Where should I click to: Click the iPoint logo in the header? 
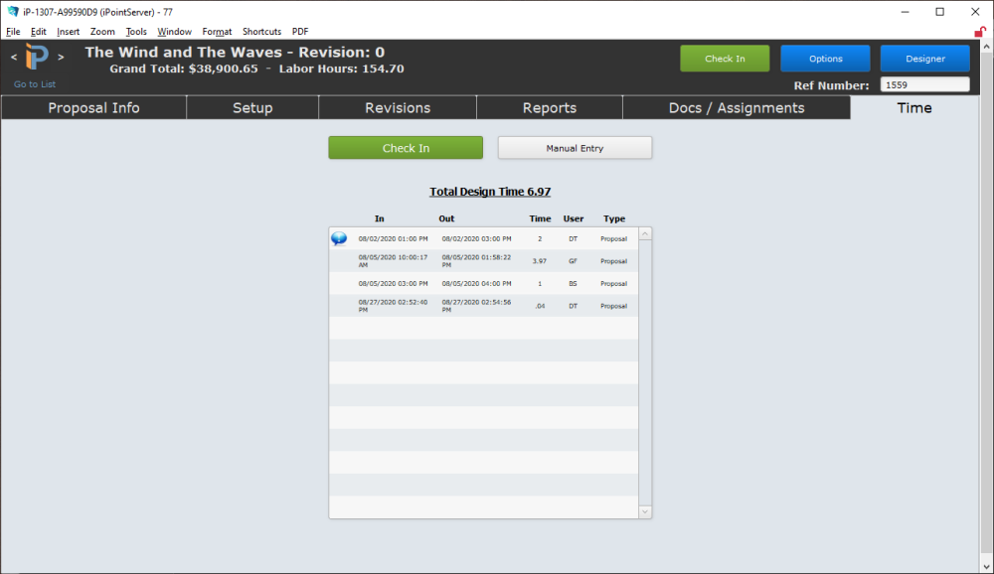(37, 57)
